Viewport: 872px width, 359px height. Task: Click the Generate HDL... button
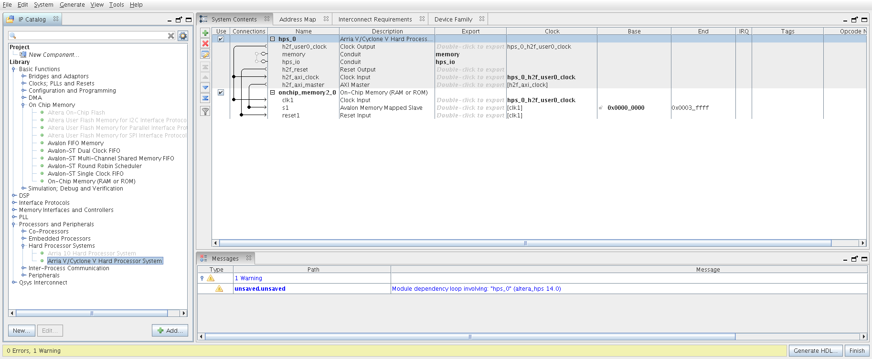pyautogui.click(x=816, y=351)
